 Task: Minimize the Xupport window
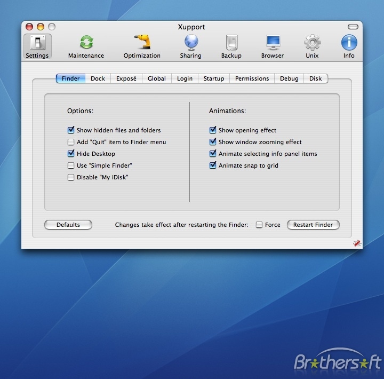[41, 27]
